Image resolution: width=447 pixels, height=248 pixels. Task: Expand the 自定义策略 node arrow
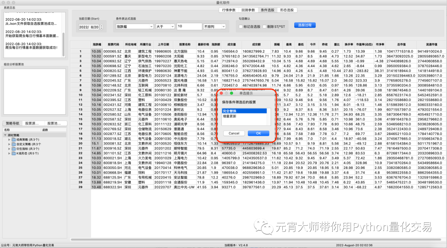[9, 144]
